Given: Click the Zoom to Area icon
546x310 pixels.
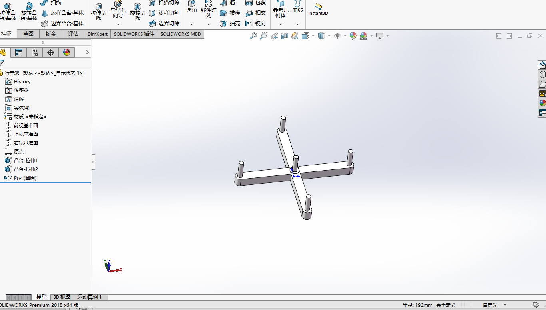Looking at the screenshot, I should [x=264, y=36].
